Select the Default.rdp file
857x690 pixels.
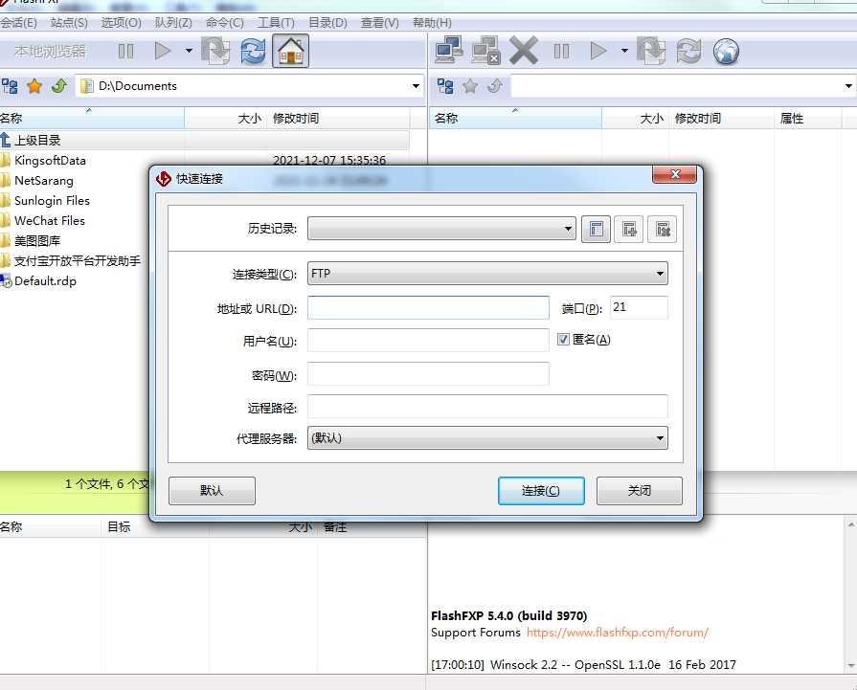coord(45,281)
